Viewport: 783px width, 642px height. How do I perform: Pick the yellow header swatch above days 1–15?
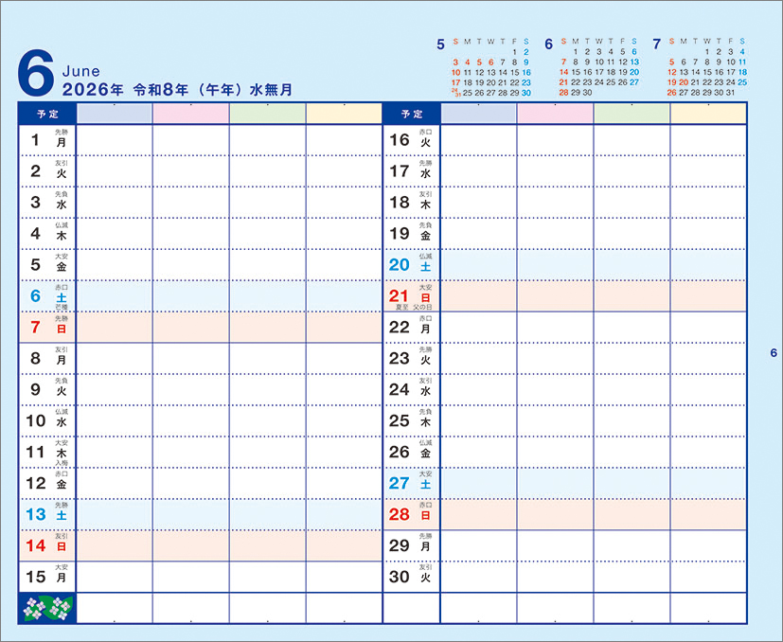point(344,114)
